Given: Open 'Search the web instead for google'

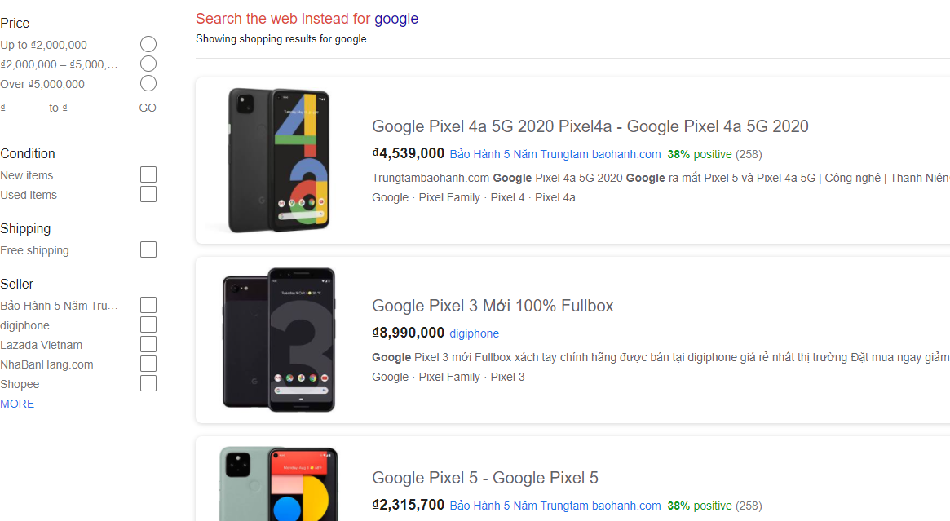Looking at the screenshot, I should 307,18.
